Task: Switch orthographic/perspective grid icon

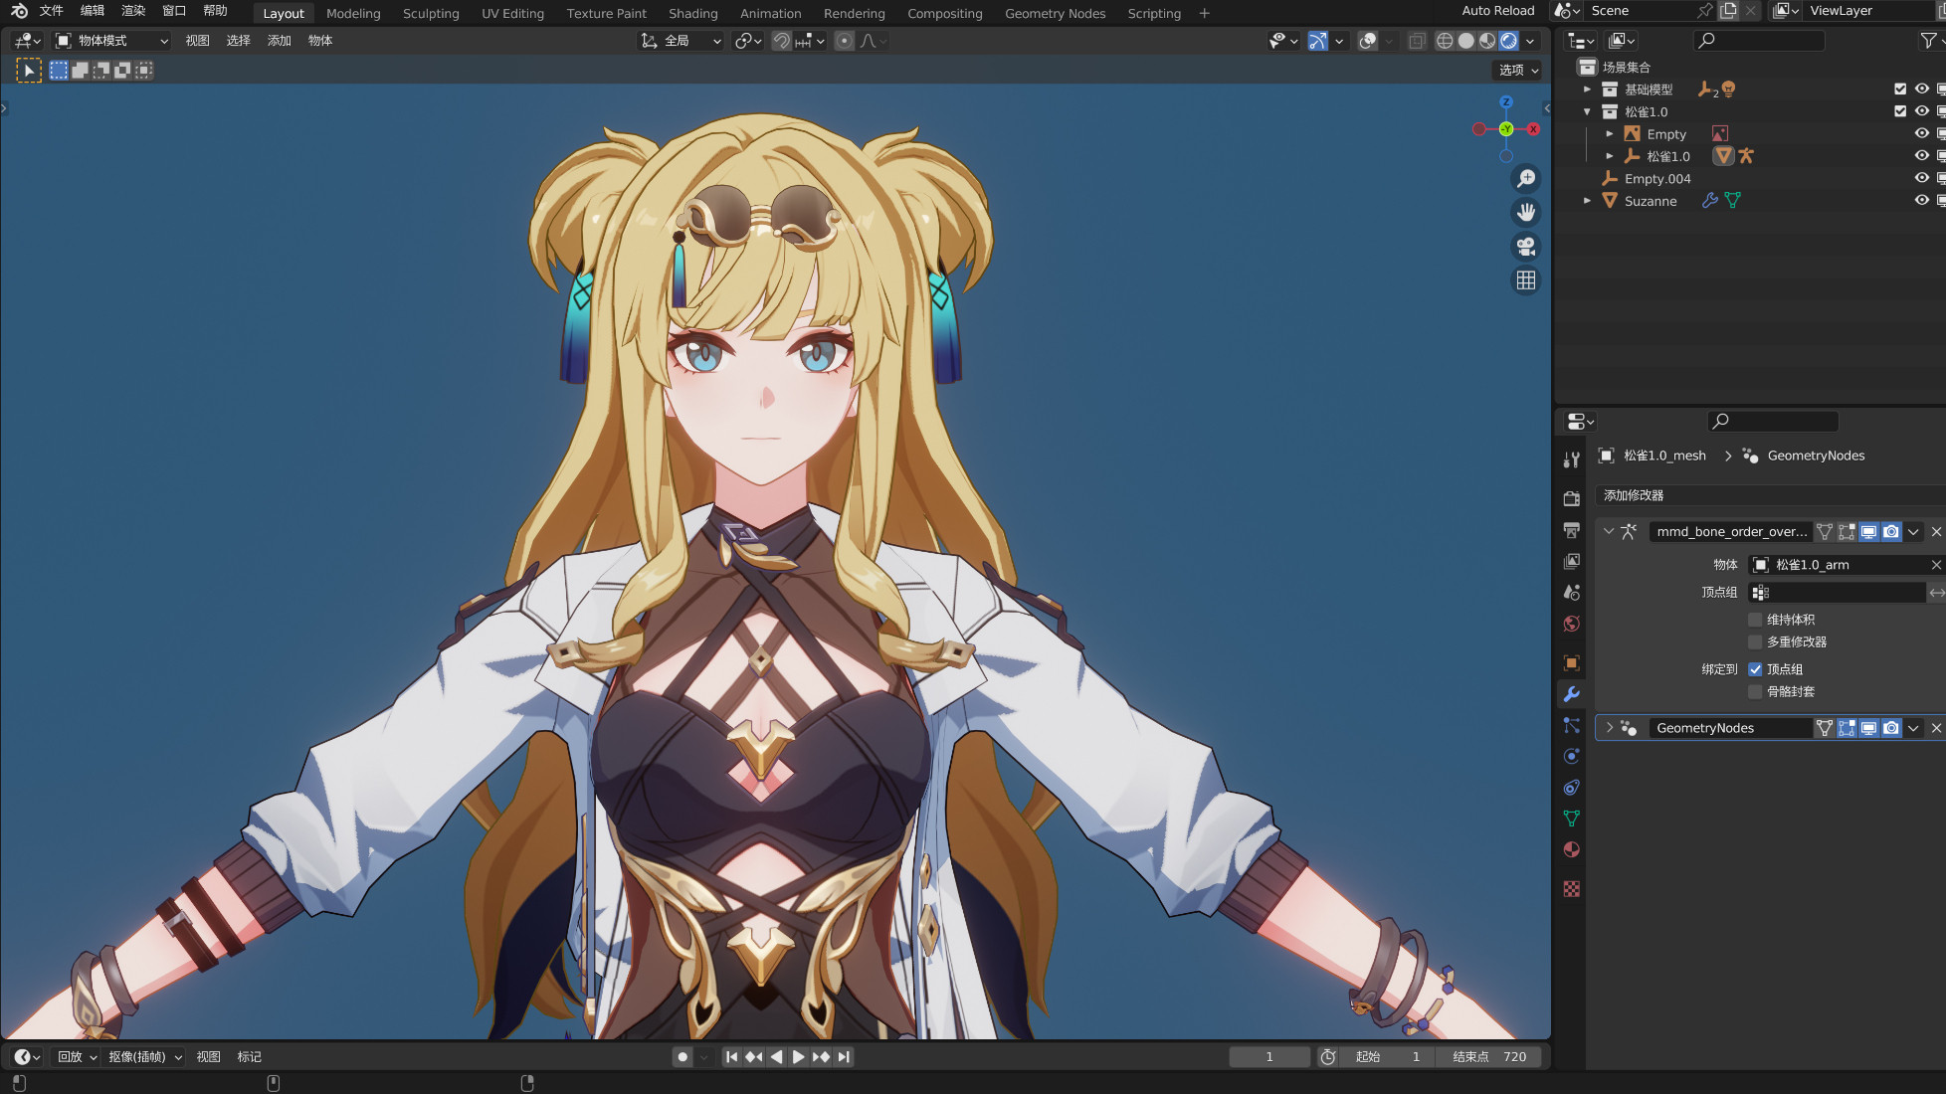Action: coord(1525,280)
